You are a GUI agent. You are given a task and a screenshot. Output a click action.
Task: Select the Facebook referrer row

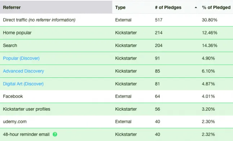116,96
